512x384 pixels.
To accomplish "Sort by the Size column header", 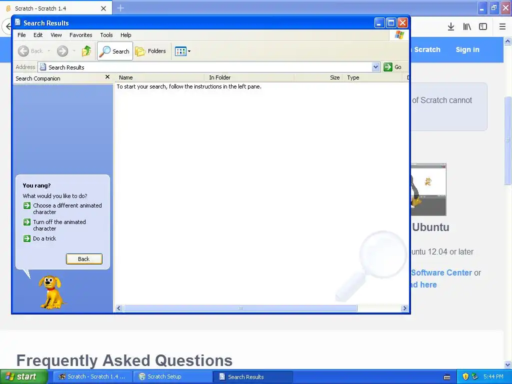I will click(x=318, y=77).
